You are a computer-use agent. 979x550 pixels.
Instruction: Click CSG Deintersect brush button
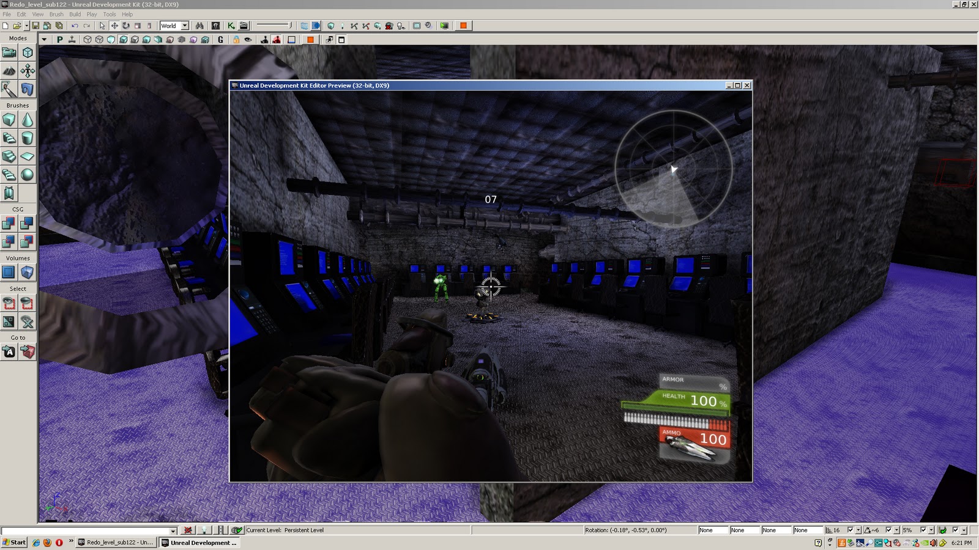28,242
